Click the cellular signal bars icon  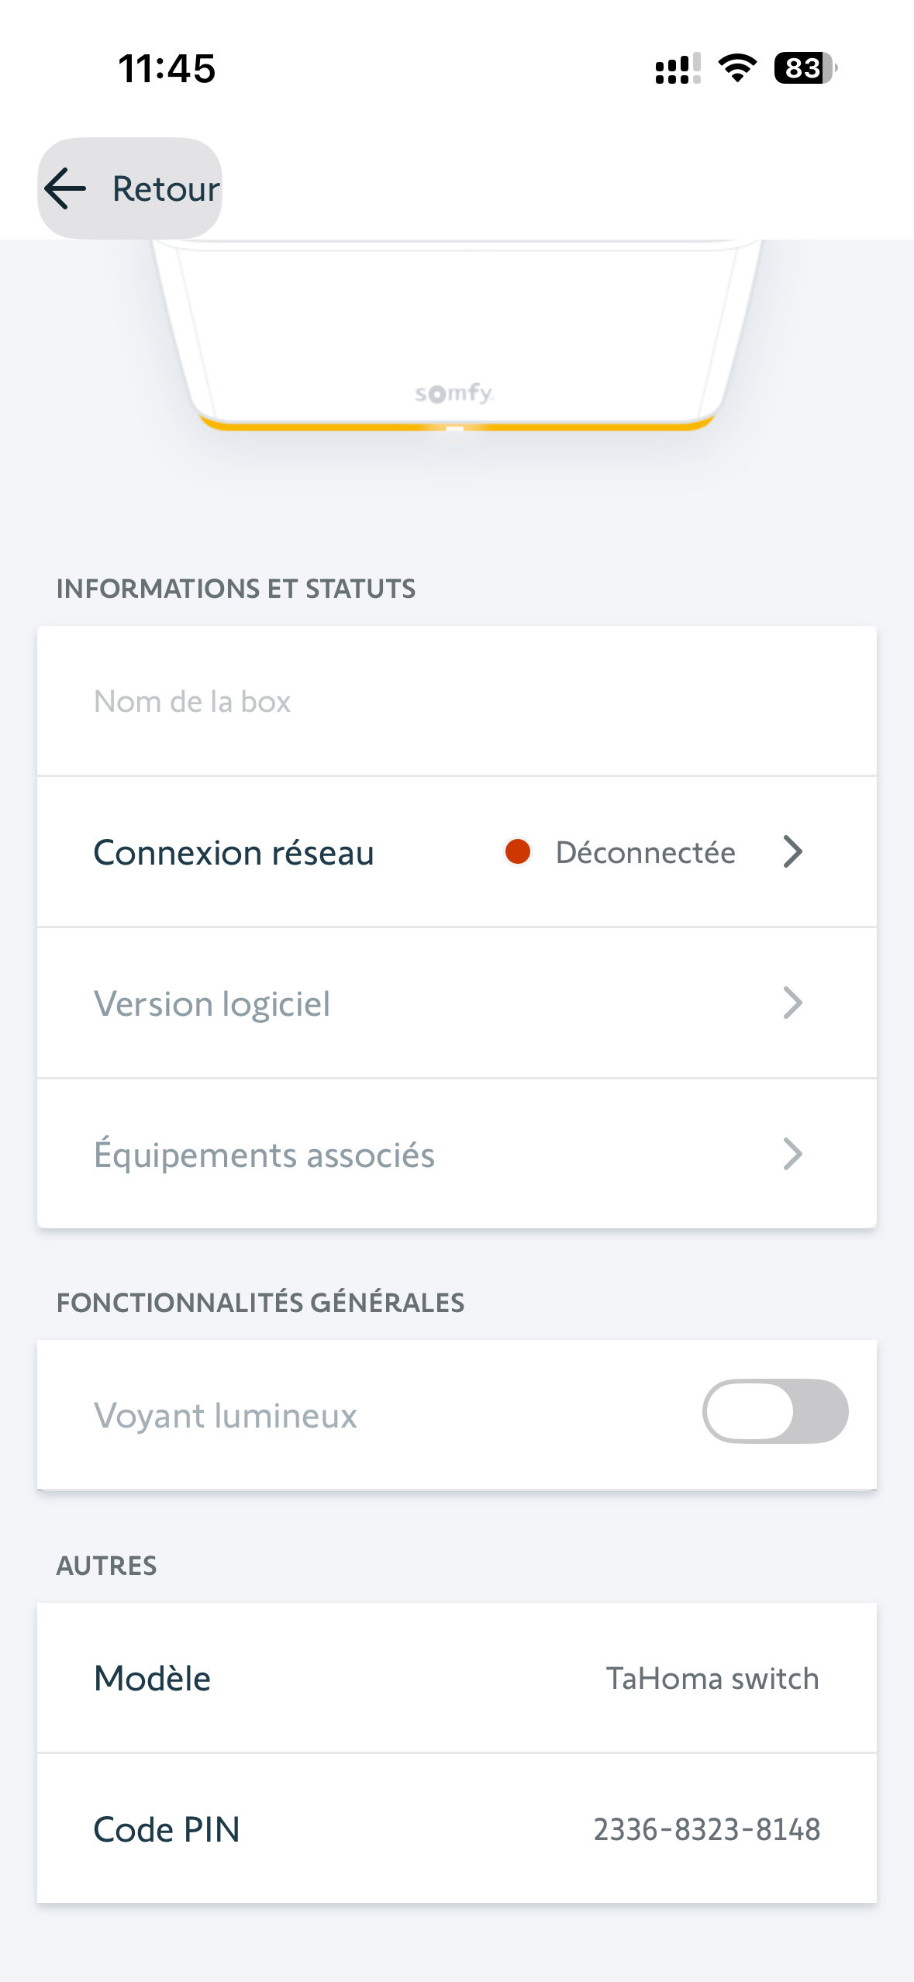coord(678,68)
